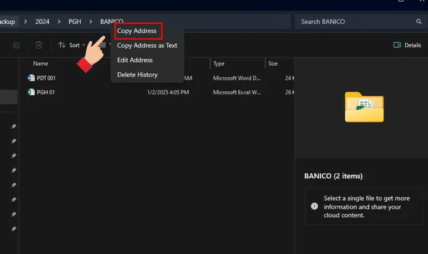Image resolution: width=428 pixels, height=254 pixels.
Task: Click the 1/2/2025 4:05 PM date cell
Action: 168,92
